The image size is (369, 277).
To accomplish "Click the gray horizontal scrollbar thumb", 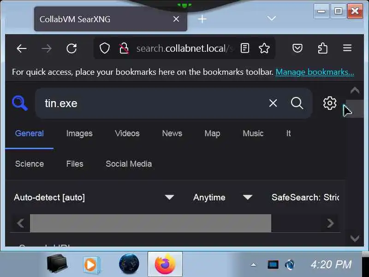I will 150,223.
